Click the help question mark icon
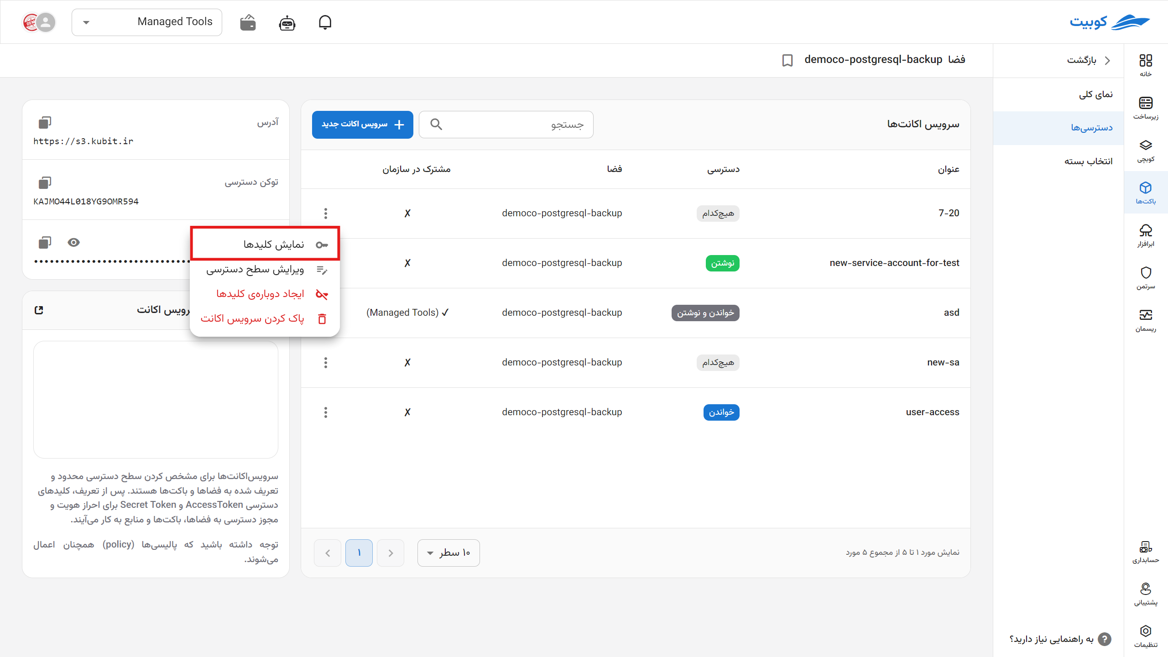This screenshot has width=1168, height=657. 1104,639
